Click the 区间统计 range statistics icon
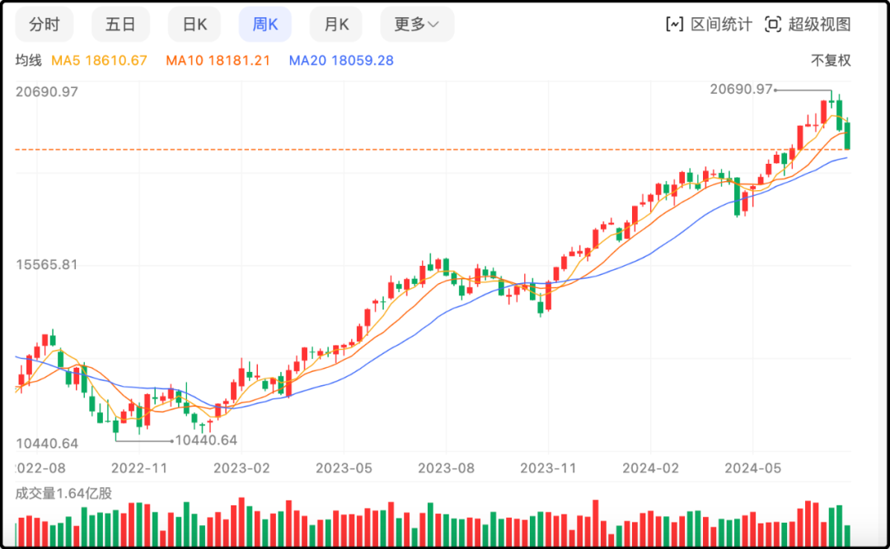This screenshot has width=890, height=549. (675, 24)
